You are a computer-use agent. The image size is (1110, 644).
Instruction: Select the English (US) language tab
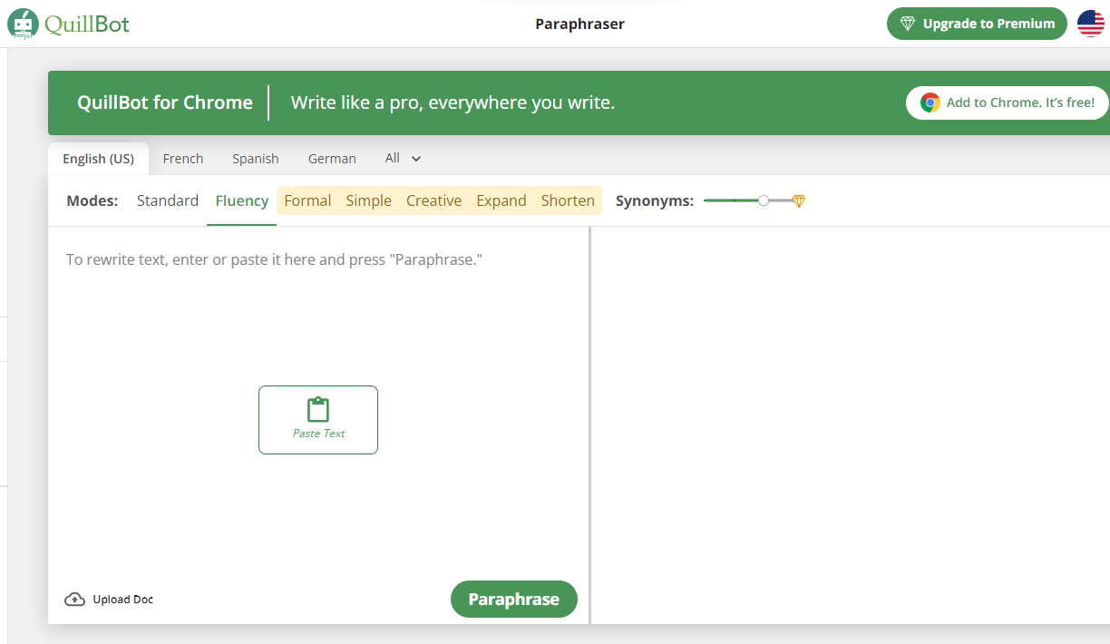[x=98, y=159]
